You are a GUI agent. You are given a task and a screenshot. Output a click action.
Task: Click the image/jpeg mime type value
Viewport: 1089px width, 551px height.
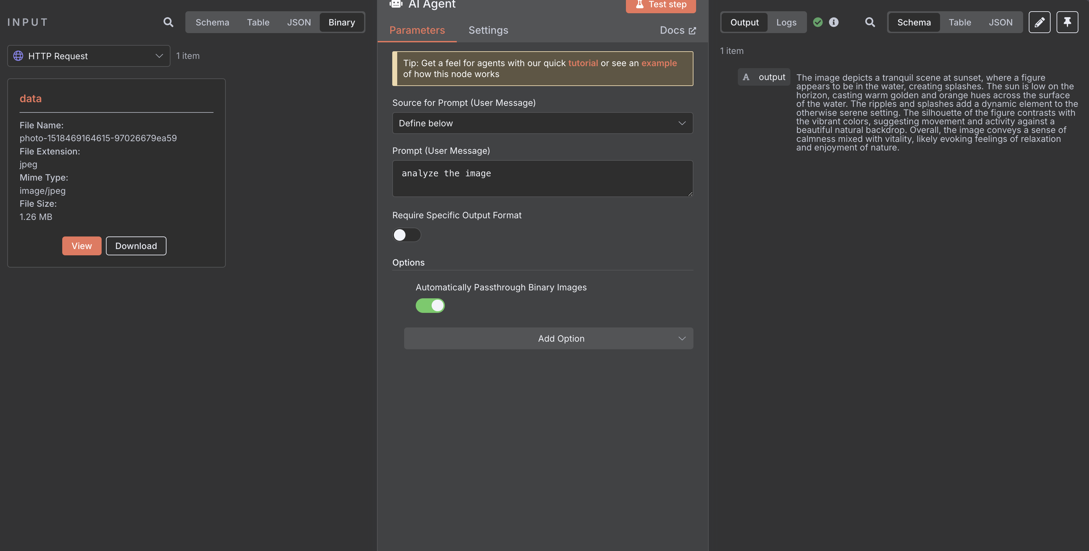(42, 191)
